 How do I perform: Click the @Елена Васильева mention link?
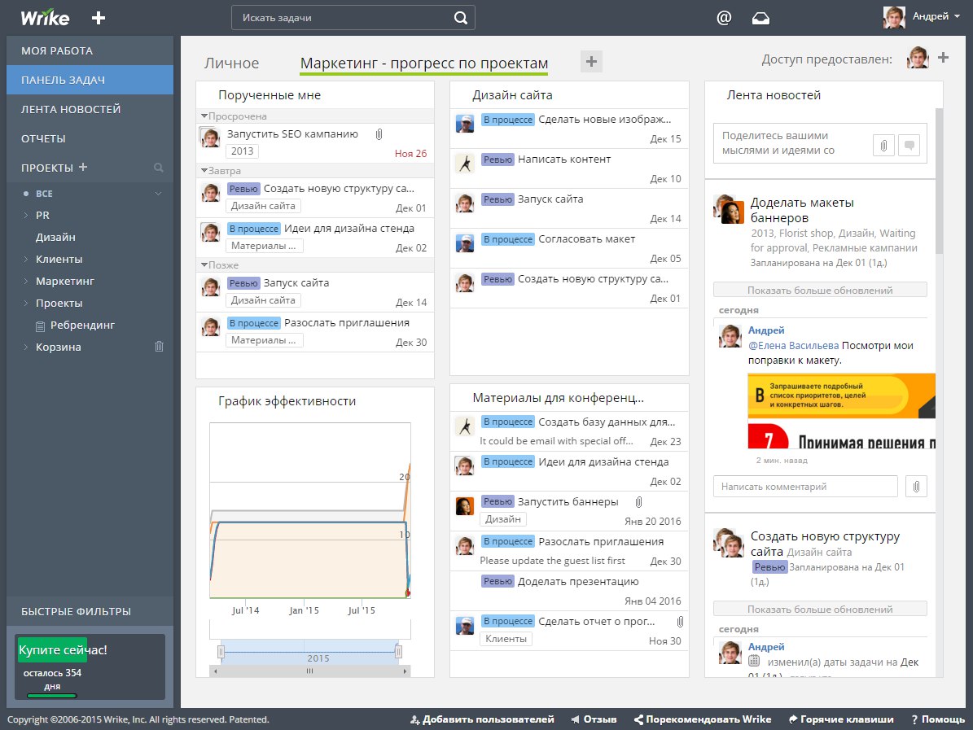[793, 345]
